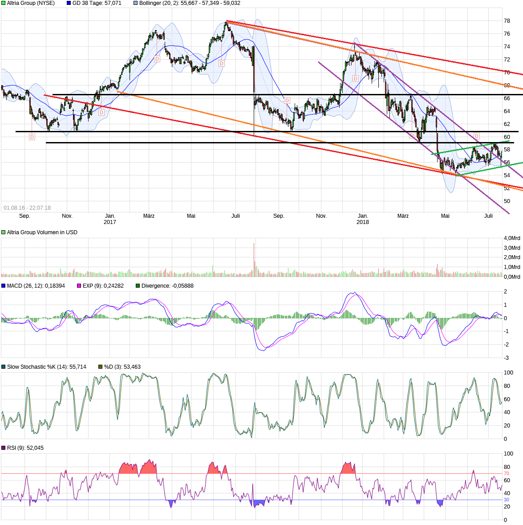Select the purple RSI (9) legend square
The height and width of the screenshot is (525, 523).
pyautogui.click(x=3, y=448)
